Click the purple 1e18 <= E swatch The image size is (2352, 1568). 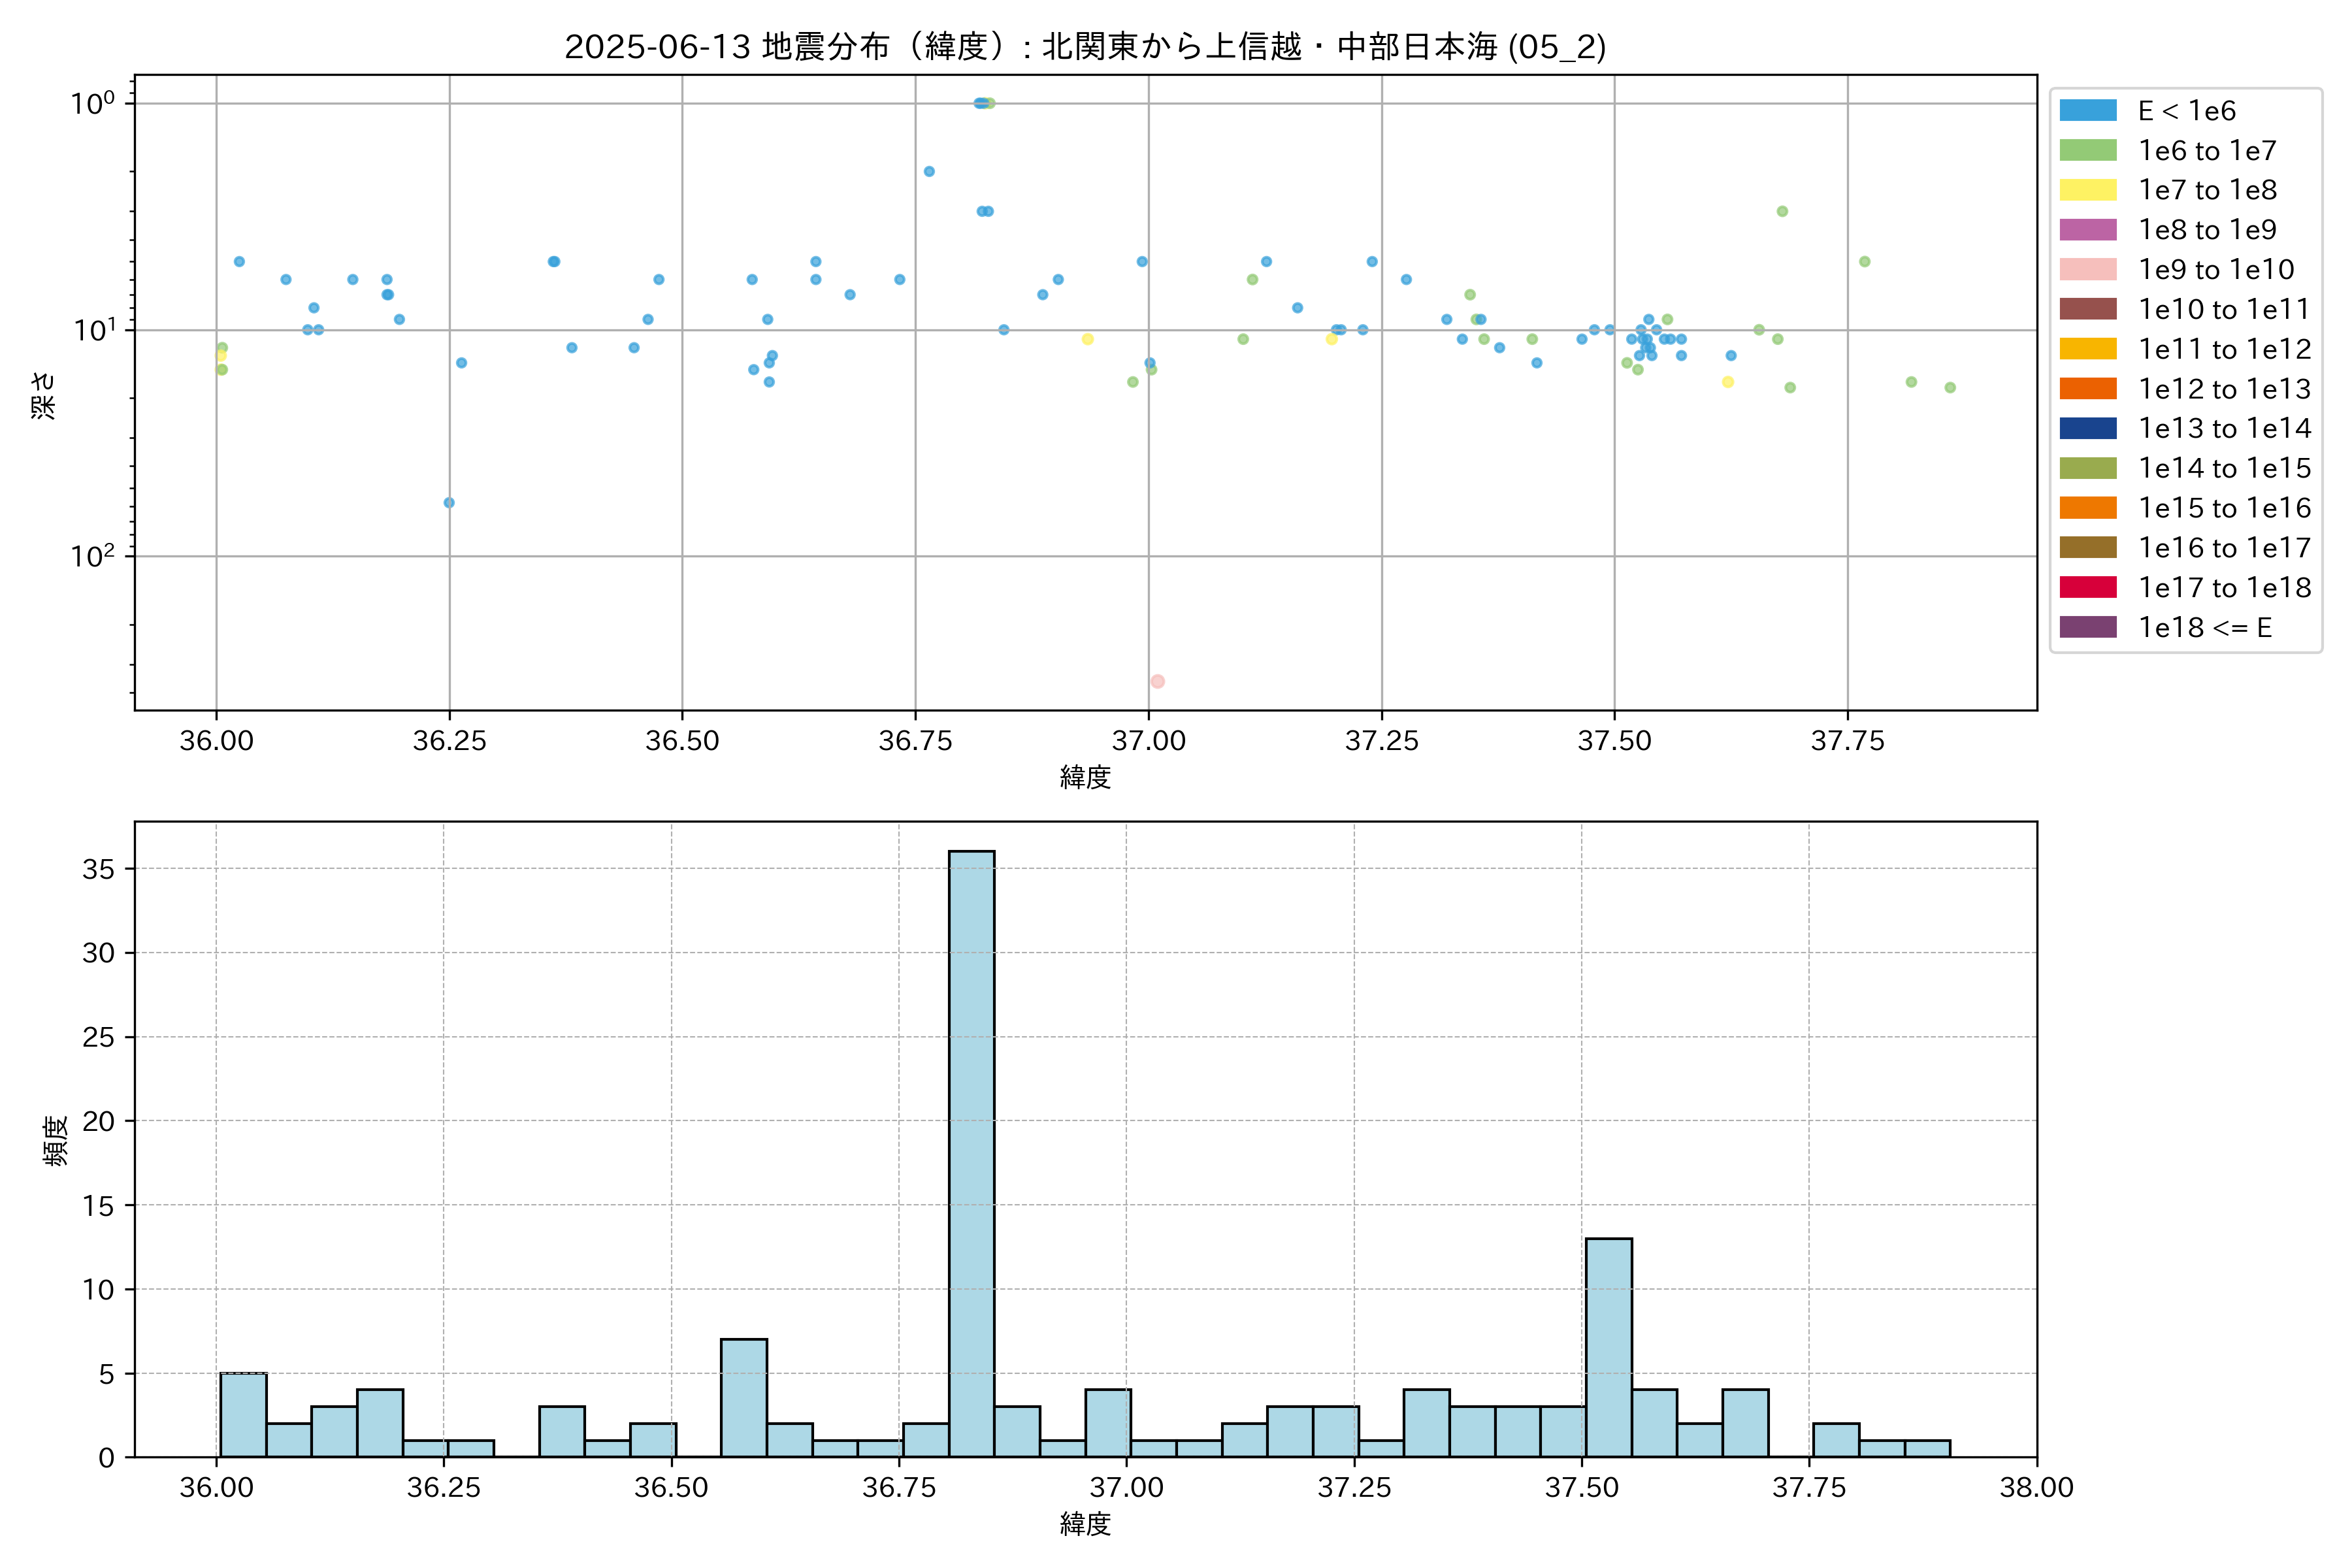[x=2087, y=627]
